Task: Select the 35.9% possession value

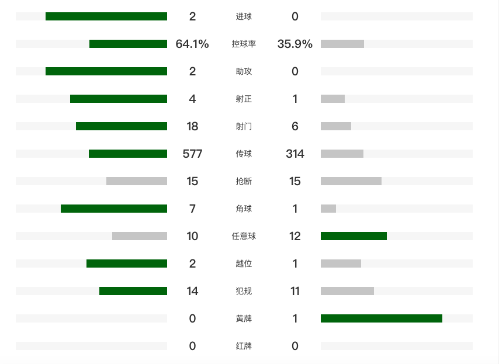Action: [295, 44]
